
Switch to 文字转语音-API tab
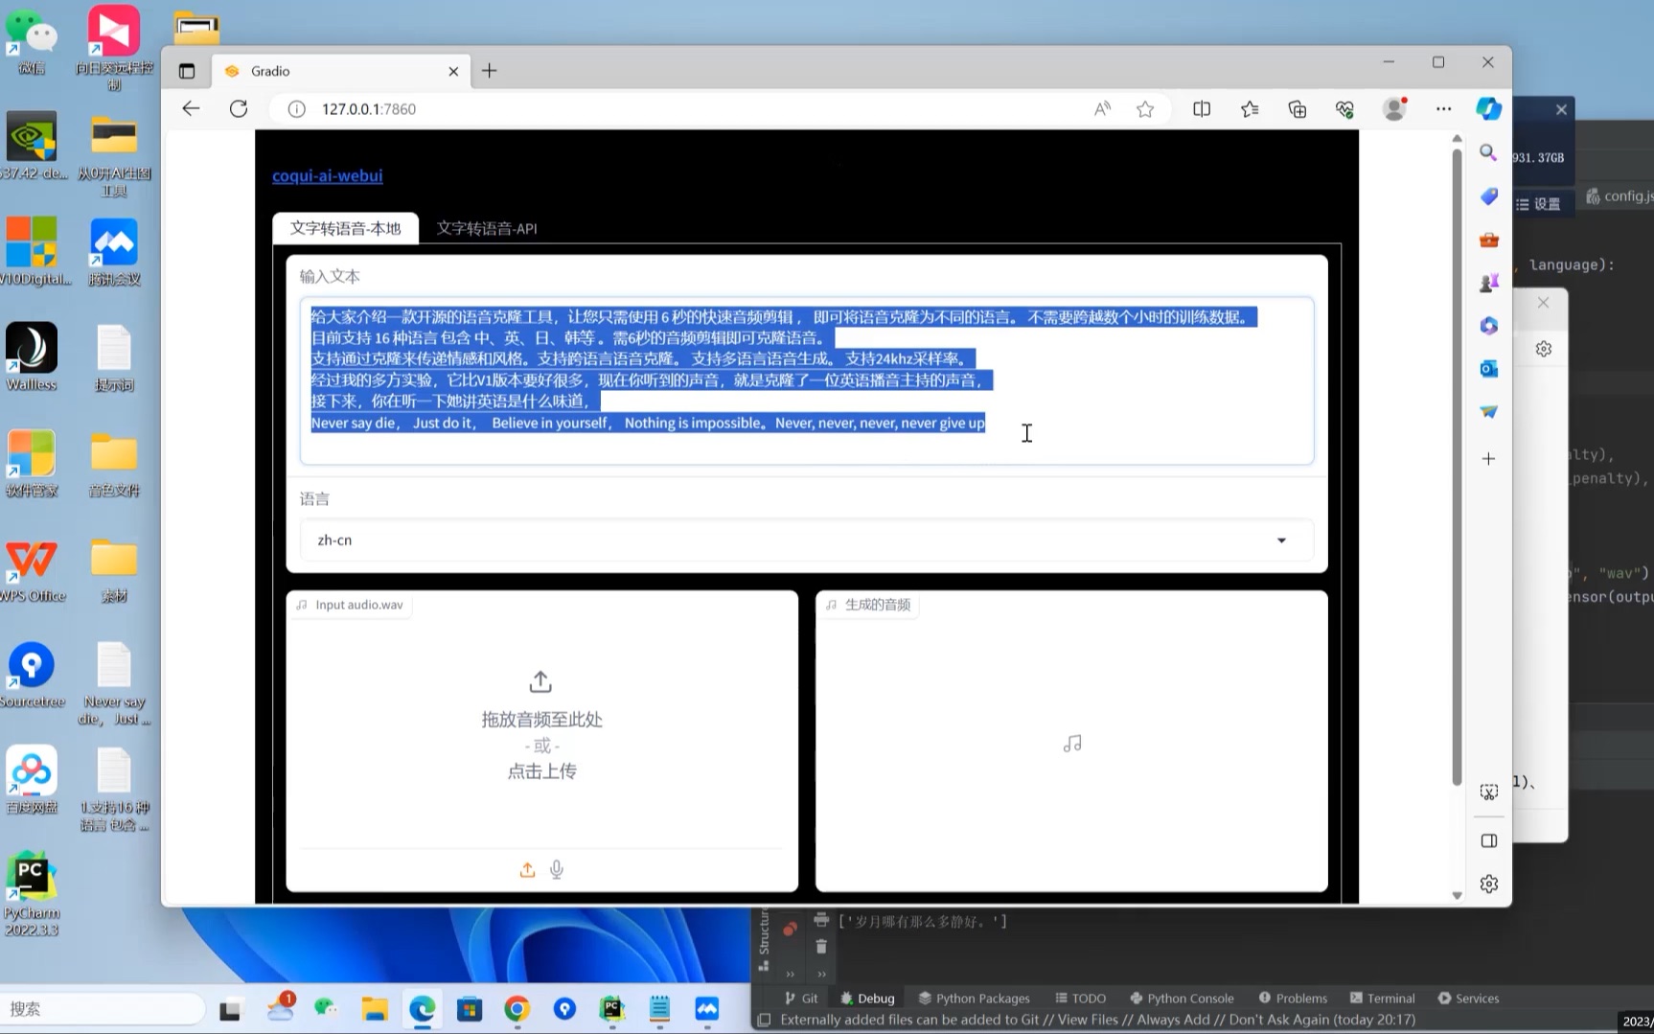pos(487,228)
